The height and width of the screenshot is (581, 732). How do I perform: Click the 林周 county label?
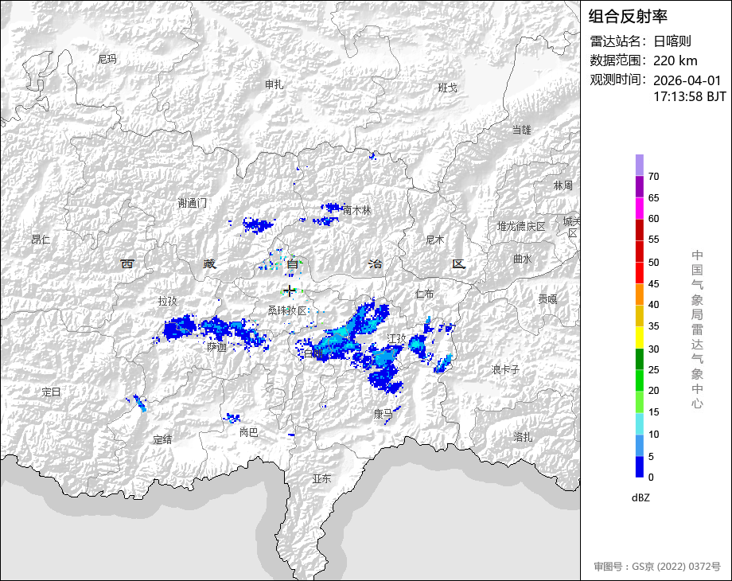563,185
